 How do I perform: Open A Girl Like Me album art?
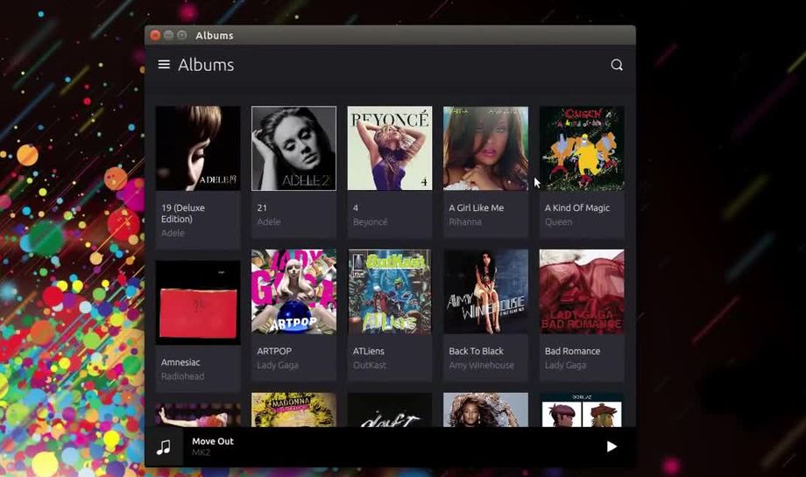[485, 148]
